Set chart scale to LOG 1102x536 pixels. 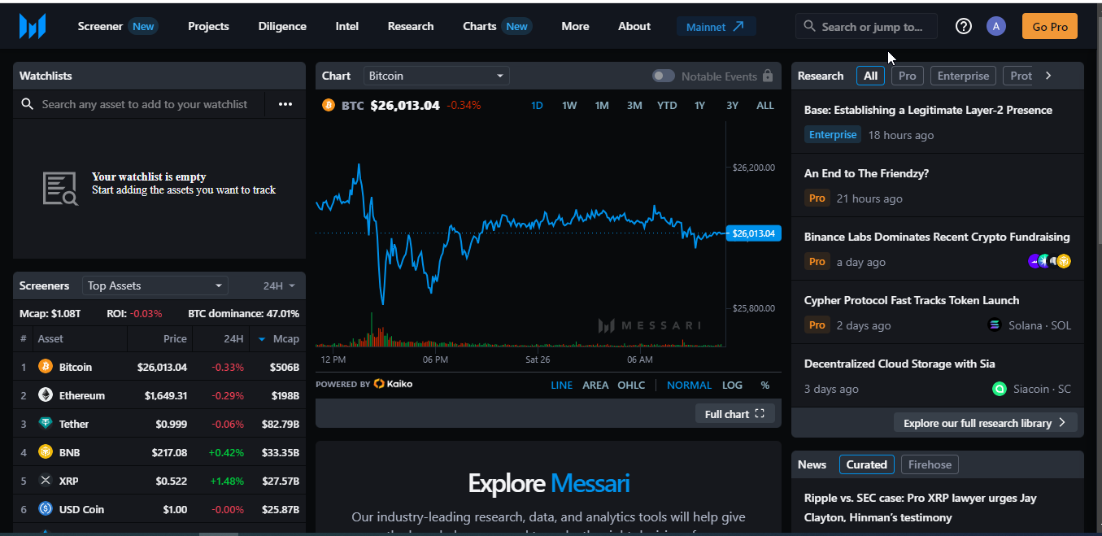pos(732,385)
